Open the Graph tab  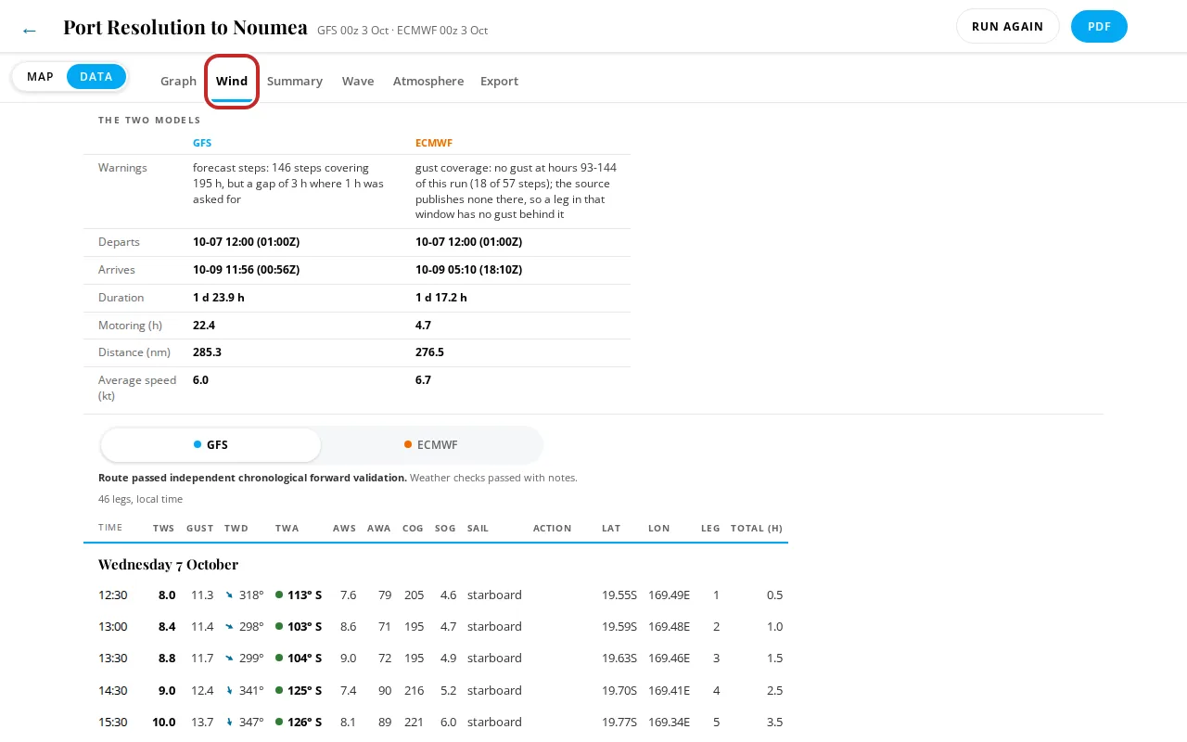tap(178, 82)
